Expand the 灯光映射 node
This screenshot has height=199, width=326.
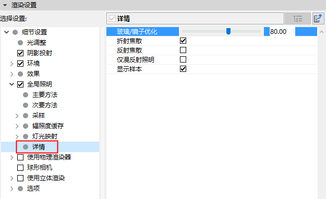click(17, 136)
